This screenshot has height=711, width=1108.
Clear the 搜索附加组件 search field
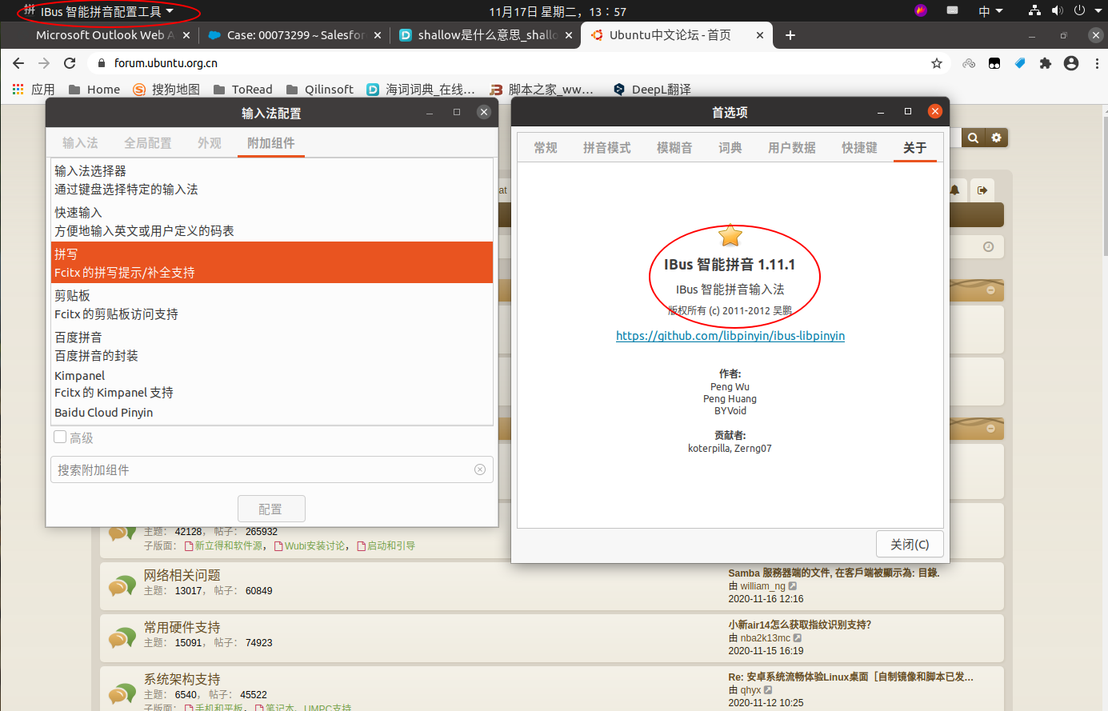(x=480, y=469)
